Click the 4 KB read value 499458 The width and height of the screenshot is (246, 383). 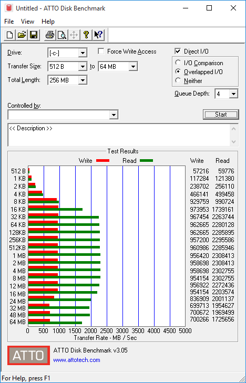click(224, 194)
